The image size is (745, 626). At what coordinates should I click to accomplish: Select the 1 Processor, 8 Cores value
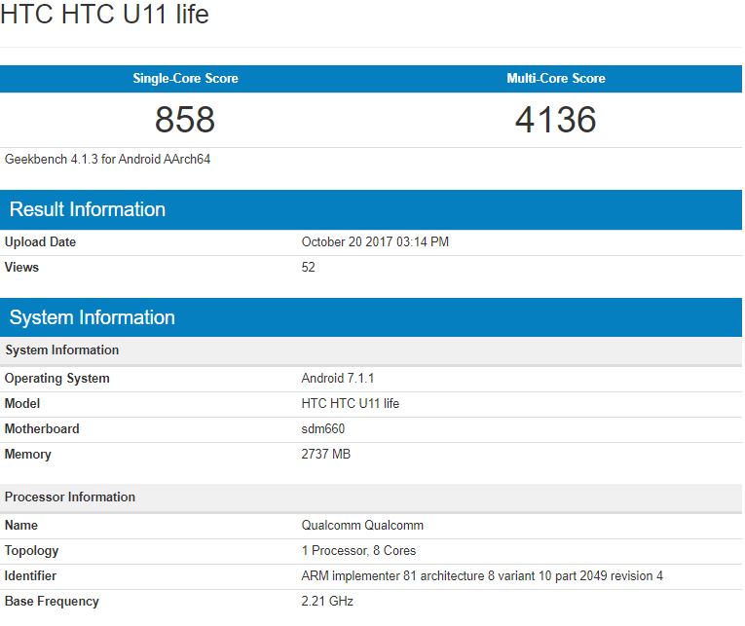click(x=358, y=551)
